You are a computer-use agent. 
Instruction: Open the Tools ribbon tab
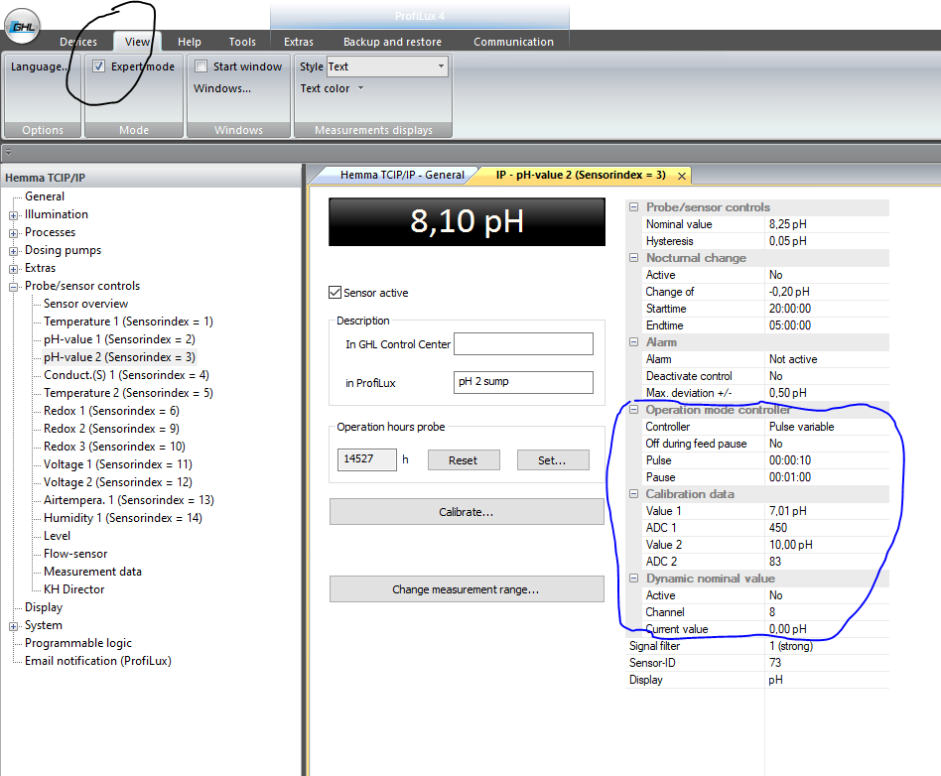(x=242, y=42)
